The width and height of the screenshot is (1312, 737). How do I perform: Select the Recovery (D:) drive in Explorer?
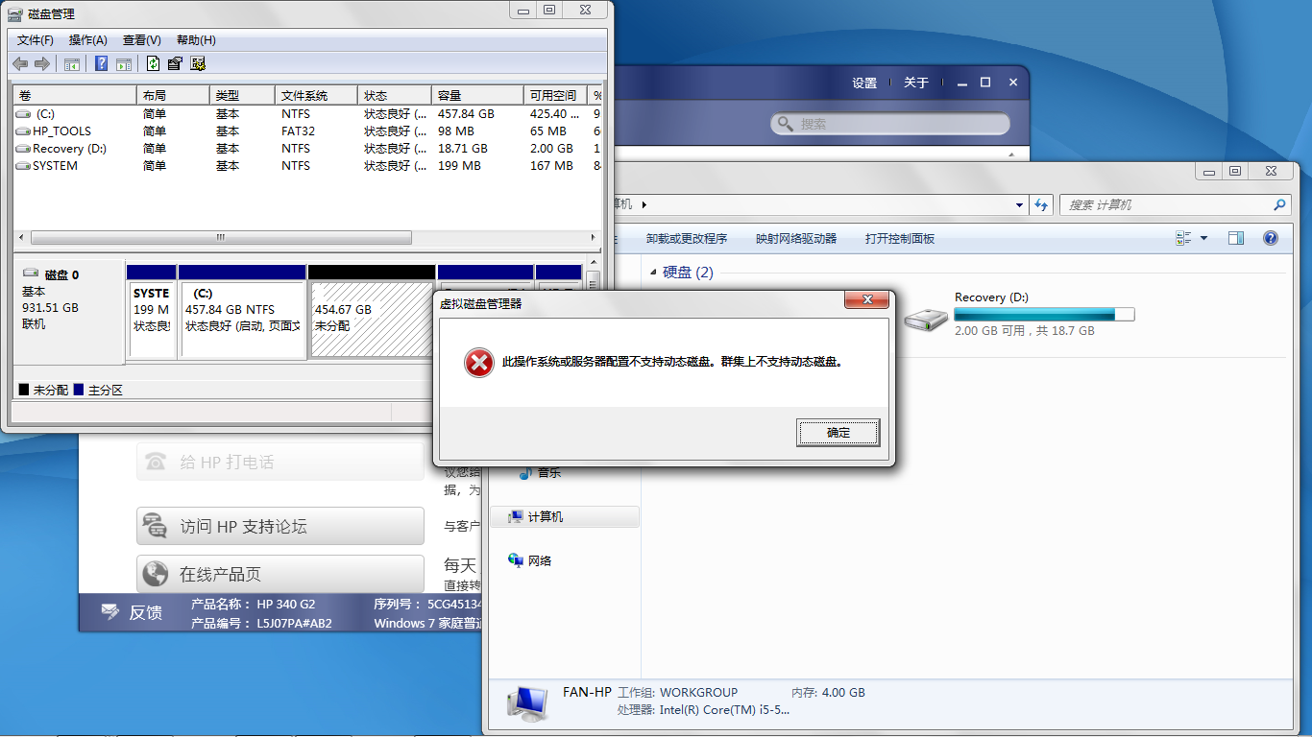tap(1018, 314)
